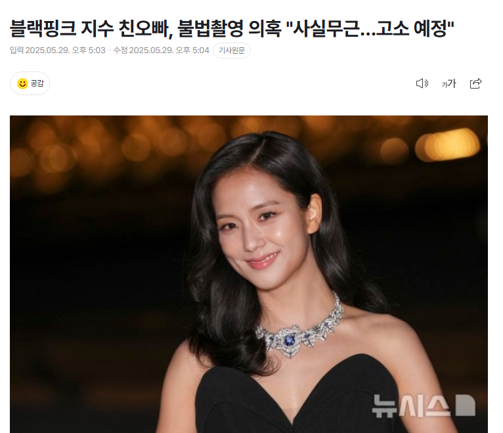
Task: Click the 뉴시스 watermark logo
Action: (x=424, y=405)
